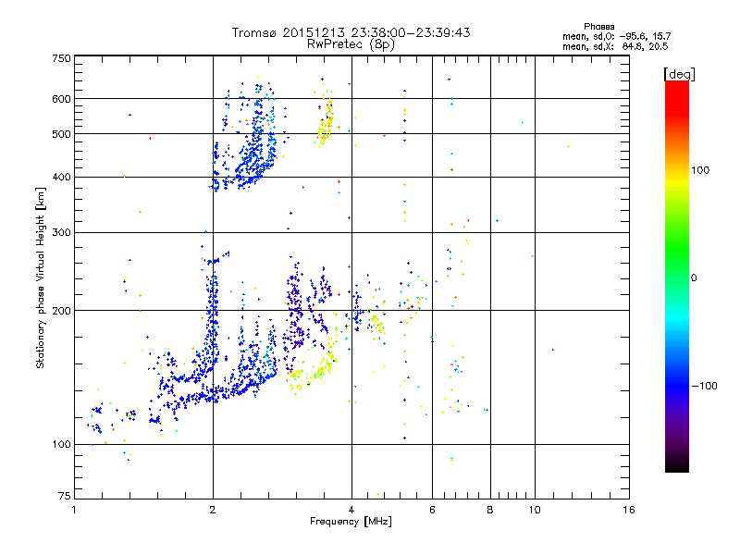Click the y-axis tick label '500'
Image resolution: width=740 pixels, height=555 pixels.
click(x=61, y=134)
